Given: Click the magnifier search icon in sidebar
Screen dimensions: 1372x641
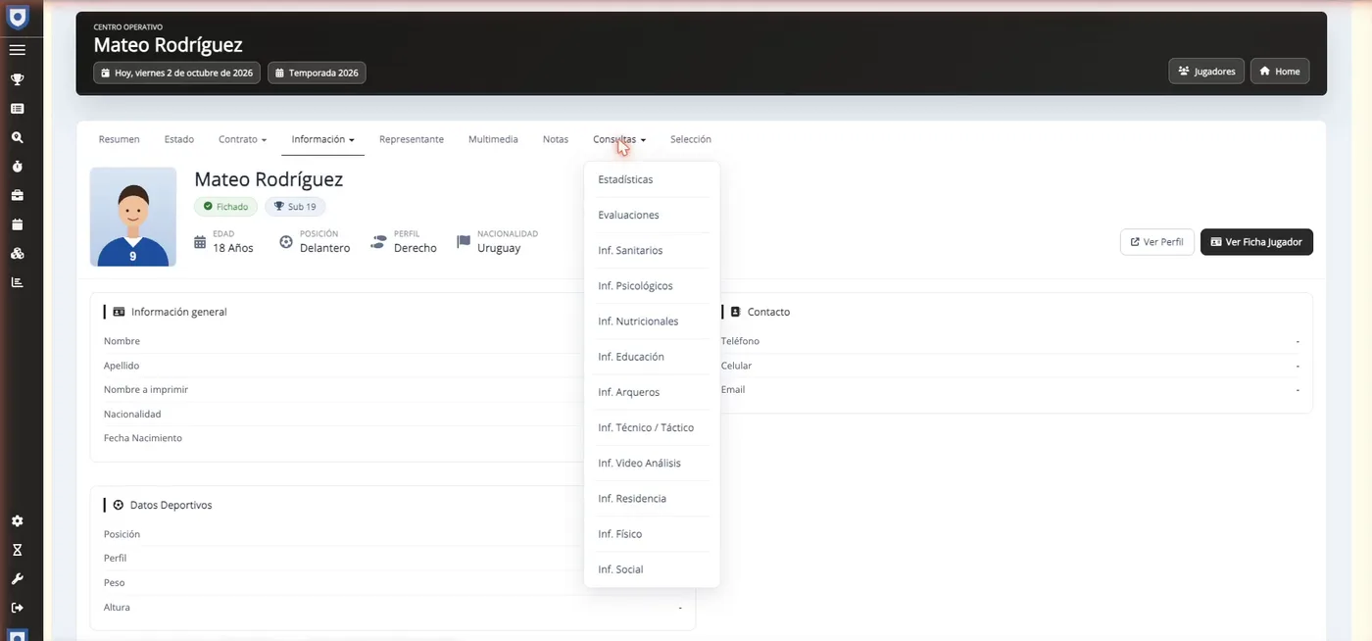Looking at the screenshot, I should coord(18,137).
